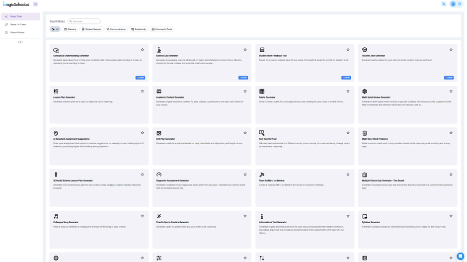This screenshot has height=262, width=467.
Task: Click the Diagnostic Assessment Generator gauge icon
Action: (x=159, y=175)
